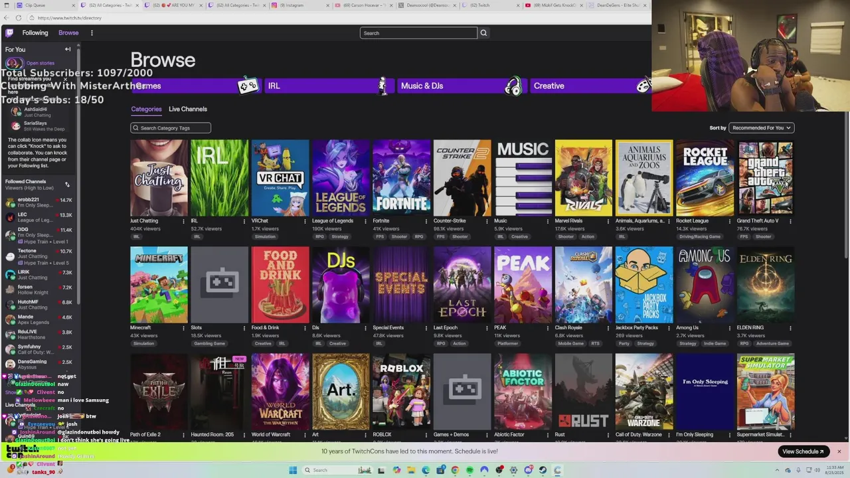
Task: Click the Special Events title link
Action: (x=388, y=327)
